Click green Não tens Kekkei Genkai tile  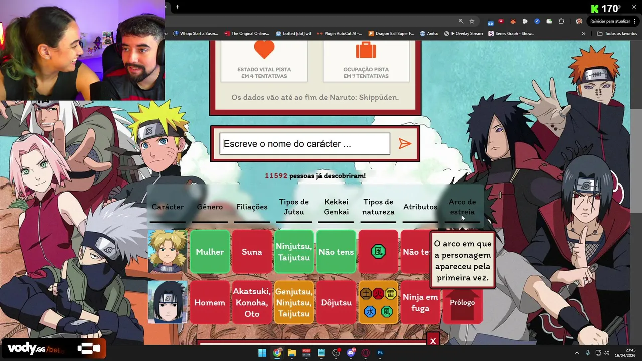click(336, 252)
